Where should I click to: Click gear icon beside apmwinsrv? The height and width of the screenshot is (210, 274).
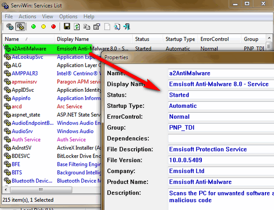pyautogui.click(x=7, y=81)
